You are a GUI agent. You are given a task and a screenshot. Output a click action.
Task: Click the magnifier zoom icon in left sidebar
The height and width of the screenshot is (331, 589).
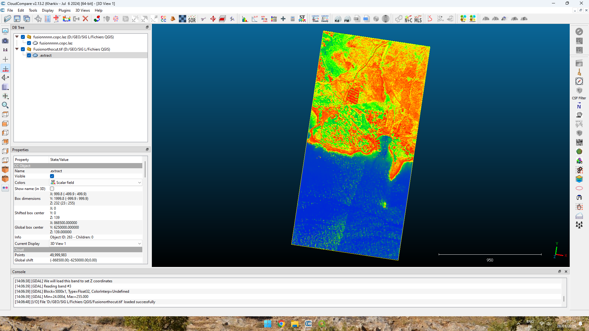click(5, 105)
